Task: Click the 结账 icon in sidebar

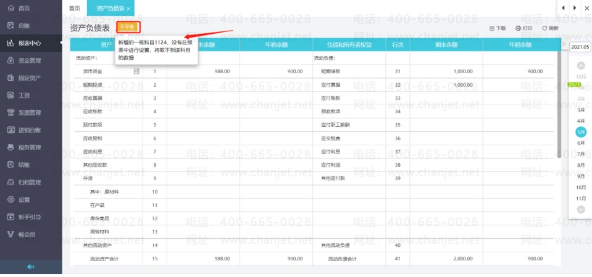Action: click(x=11, y=165)
